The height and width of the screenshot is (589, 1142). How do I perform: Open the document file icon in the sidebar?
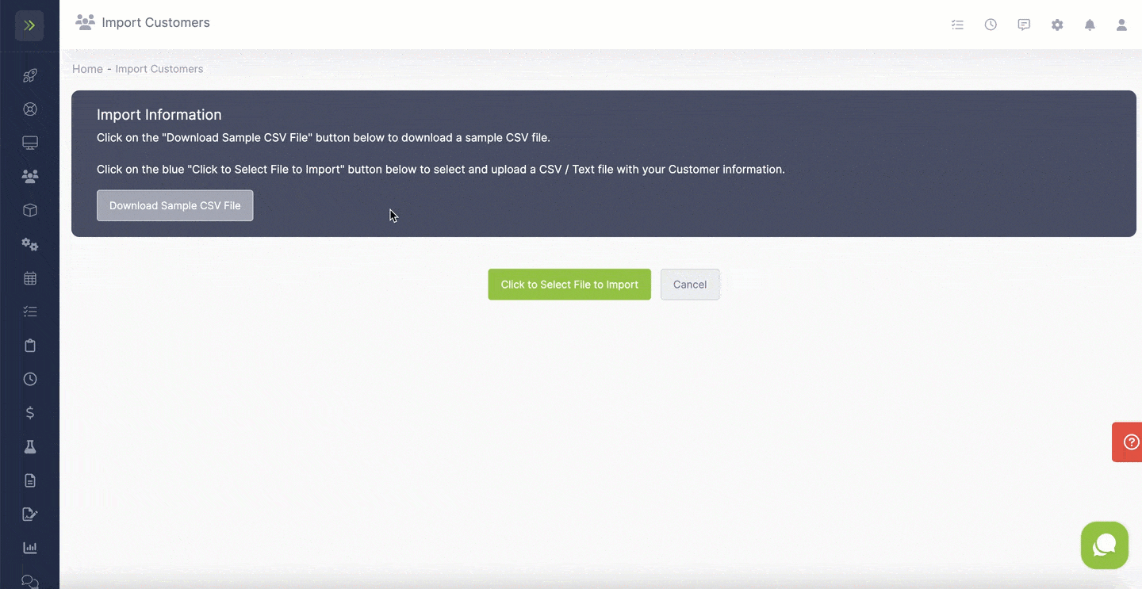coord(29,480)
